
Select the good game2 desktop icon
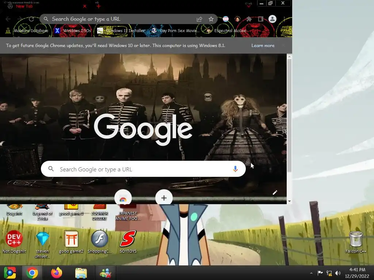click(x=71, y=242)
